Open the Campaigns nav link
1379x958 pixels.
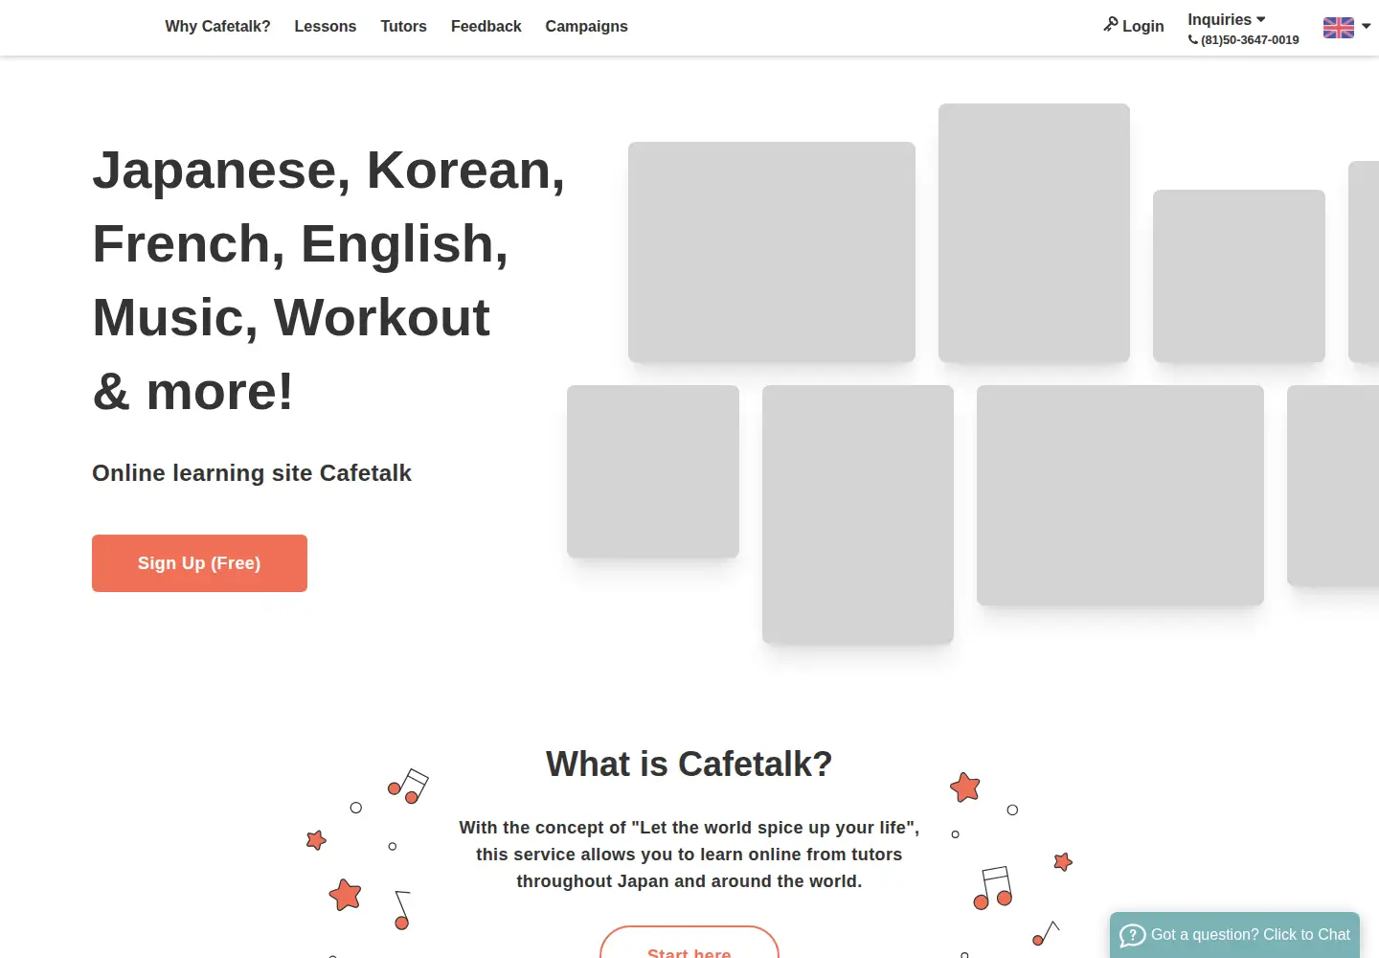[586, 27]
